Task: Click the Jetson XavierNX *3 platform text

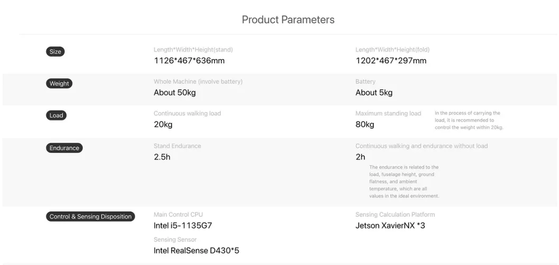Action: pos(390,225)
